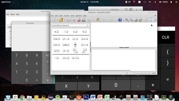Click the zoom slider minus button
179x101 pixels.
[134, 73]
